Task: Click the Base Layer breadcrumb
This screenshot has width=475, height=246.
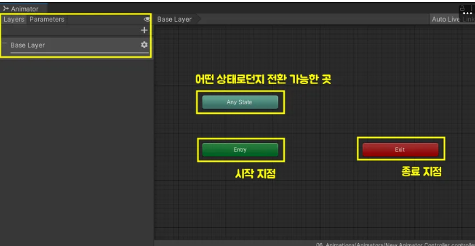Action: (x=174, y=20)
